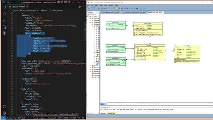Open the Extensions view in VS Code

[x=4, y=27]
